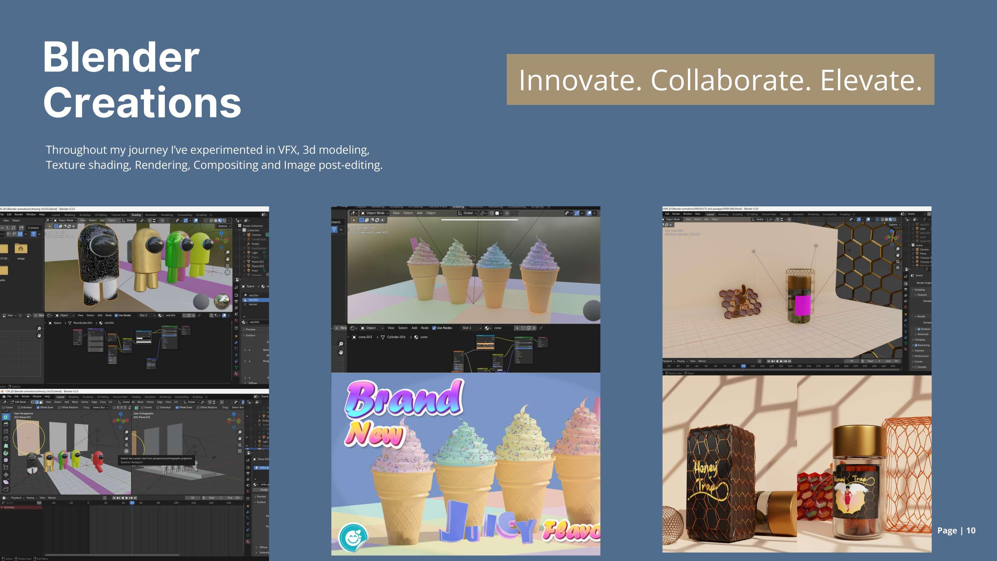Toggle Use Nodes checkbox next to Slot 1
The width and height of the screenshot is (997, 561).
pos(434,328)
